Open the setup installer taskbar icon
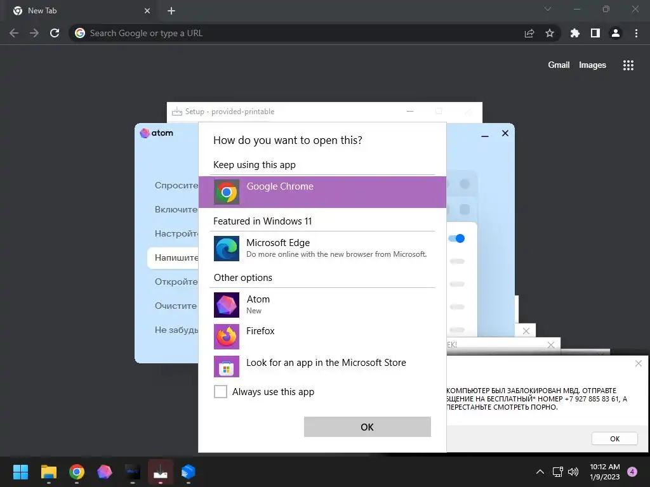This screenshot has width=650, height=487. pyautogui.click(x=161, y=472)
